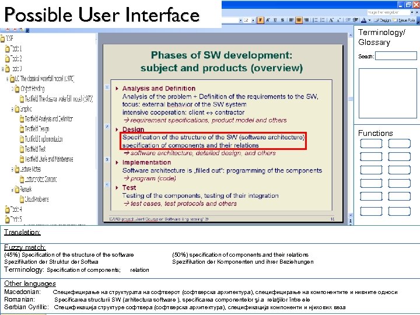The width and height of the screenshot is (420, 315).
Task: Click the Object Heading folder icon
Action: pyautogui.click(x=17, y=89)
